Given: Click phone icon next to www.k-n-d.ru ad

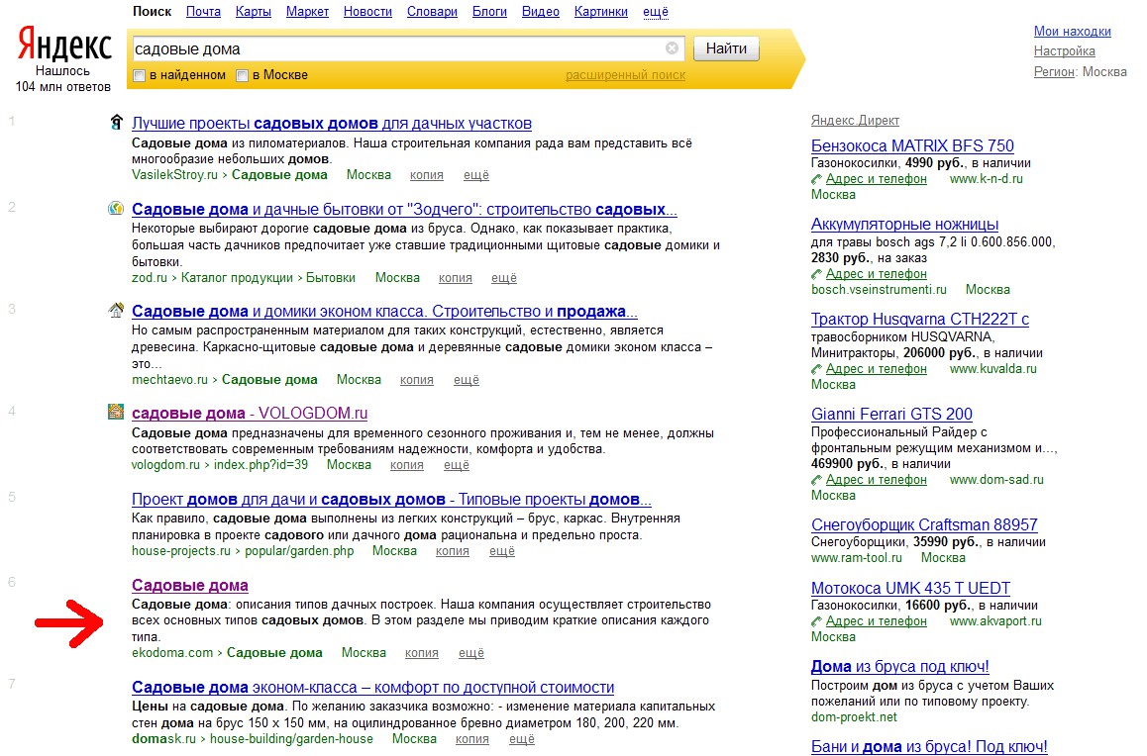Looking at the screenshot, I should pos(816,180).
